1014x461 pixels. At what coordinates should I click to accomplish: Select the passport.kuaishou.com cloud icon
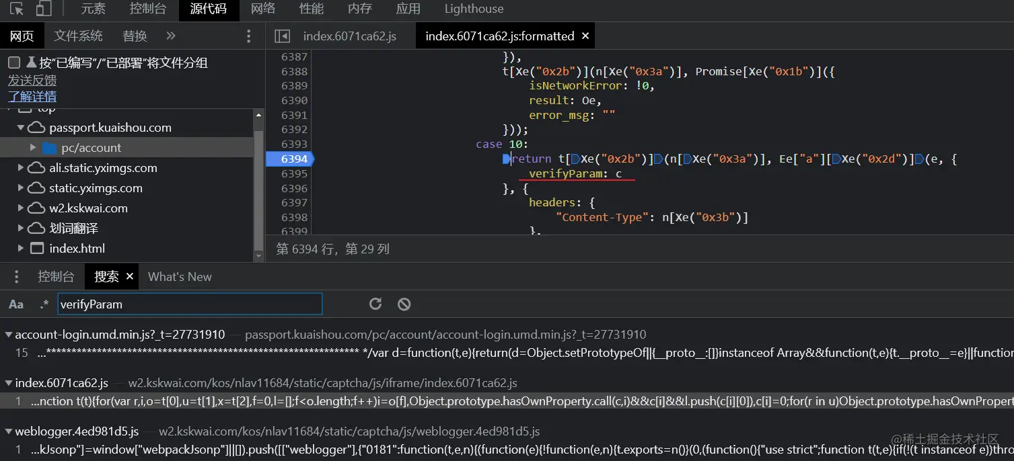37,128
